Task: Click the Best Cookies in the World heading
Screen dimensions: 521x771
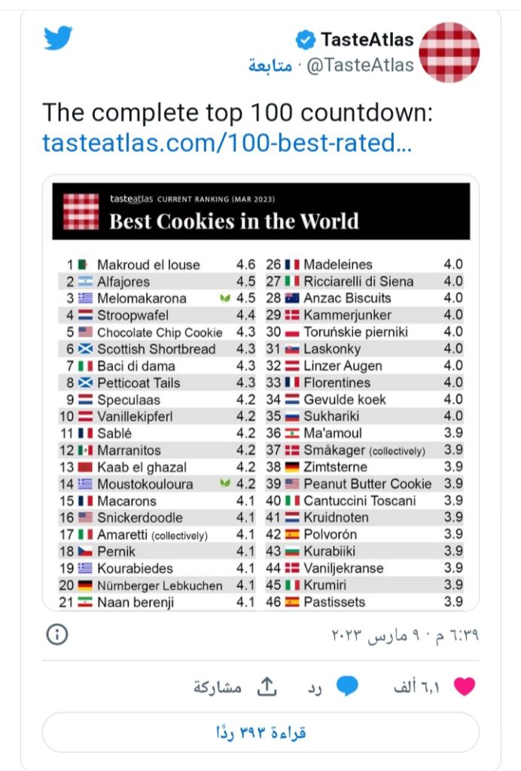Action: [x=234, y=221]
